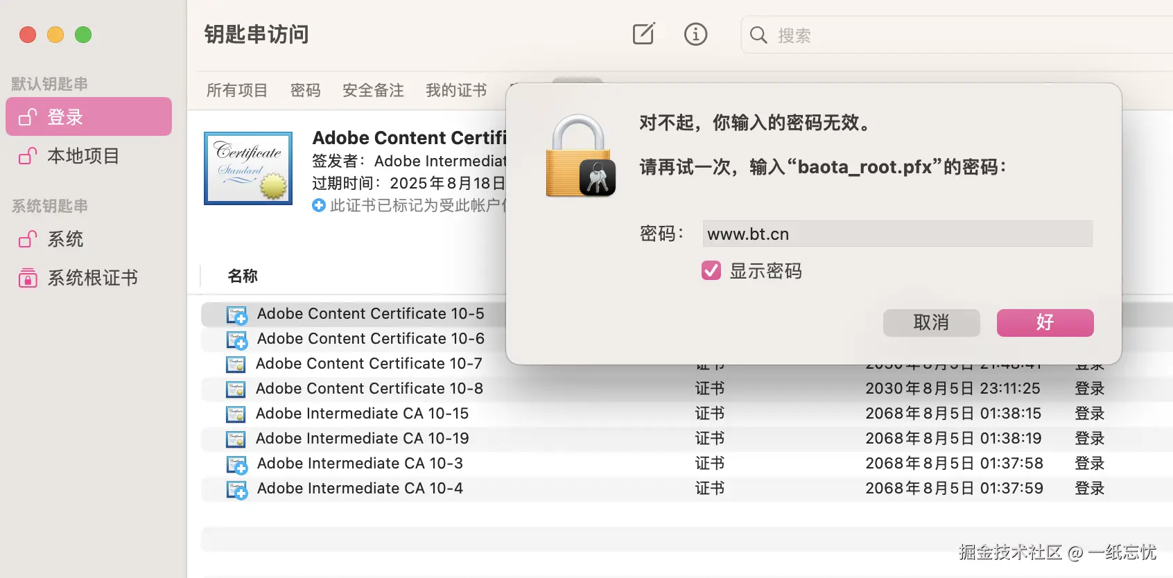Uncheck the 显示密码 checkbox

(711, 270)
